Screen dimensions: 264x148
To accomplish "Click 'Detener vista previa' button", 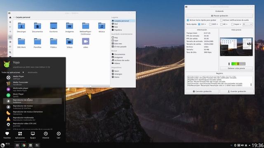I will tap(236, 68).
